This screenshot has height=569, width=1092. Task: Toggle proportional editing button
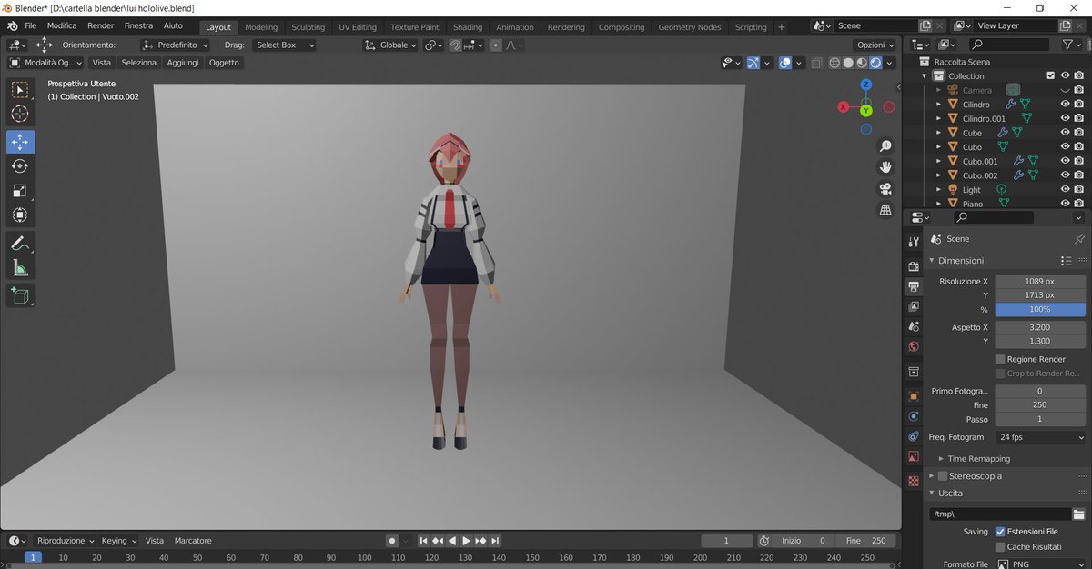pos(495,45)
